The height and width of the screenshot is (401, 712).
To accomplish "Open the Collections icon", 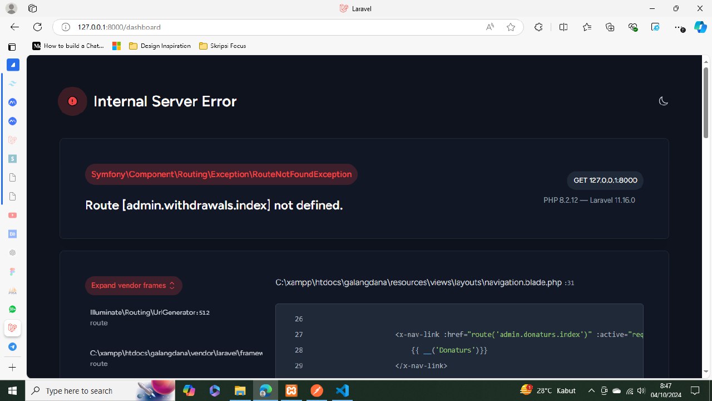I will [610, 27].
